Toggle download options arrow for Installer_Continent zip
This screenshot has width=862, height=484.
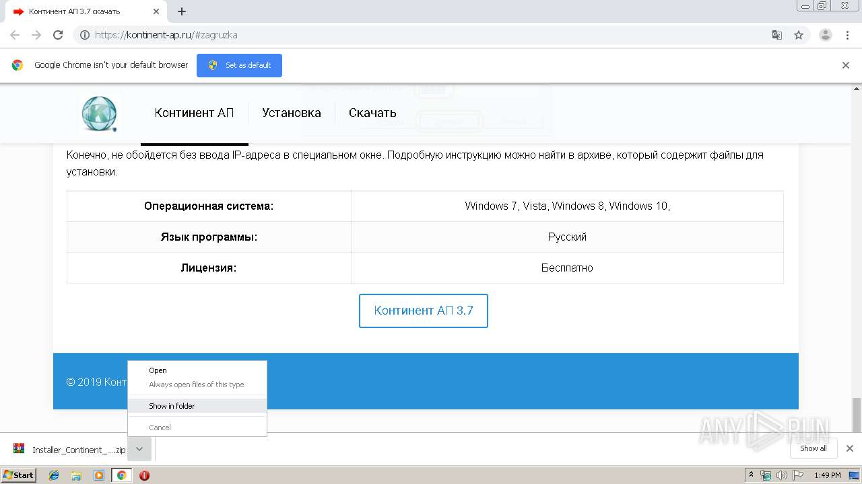[139, 449]
